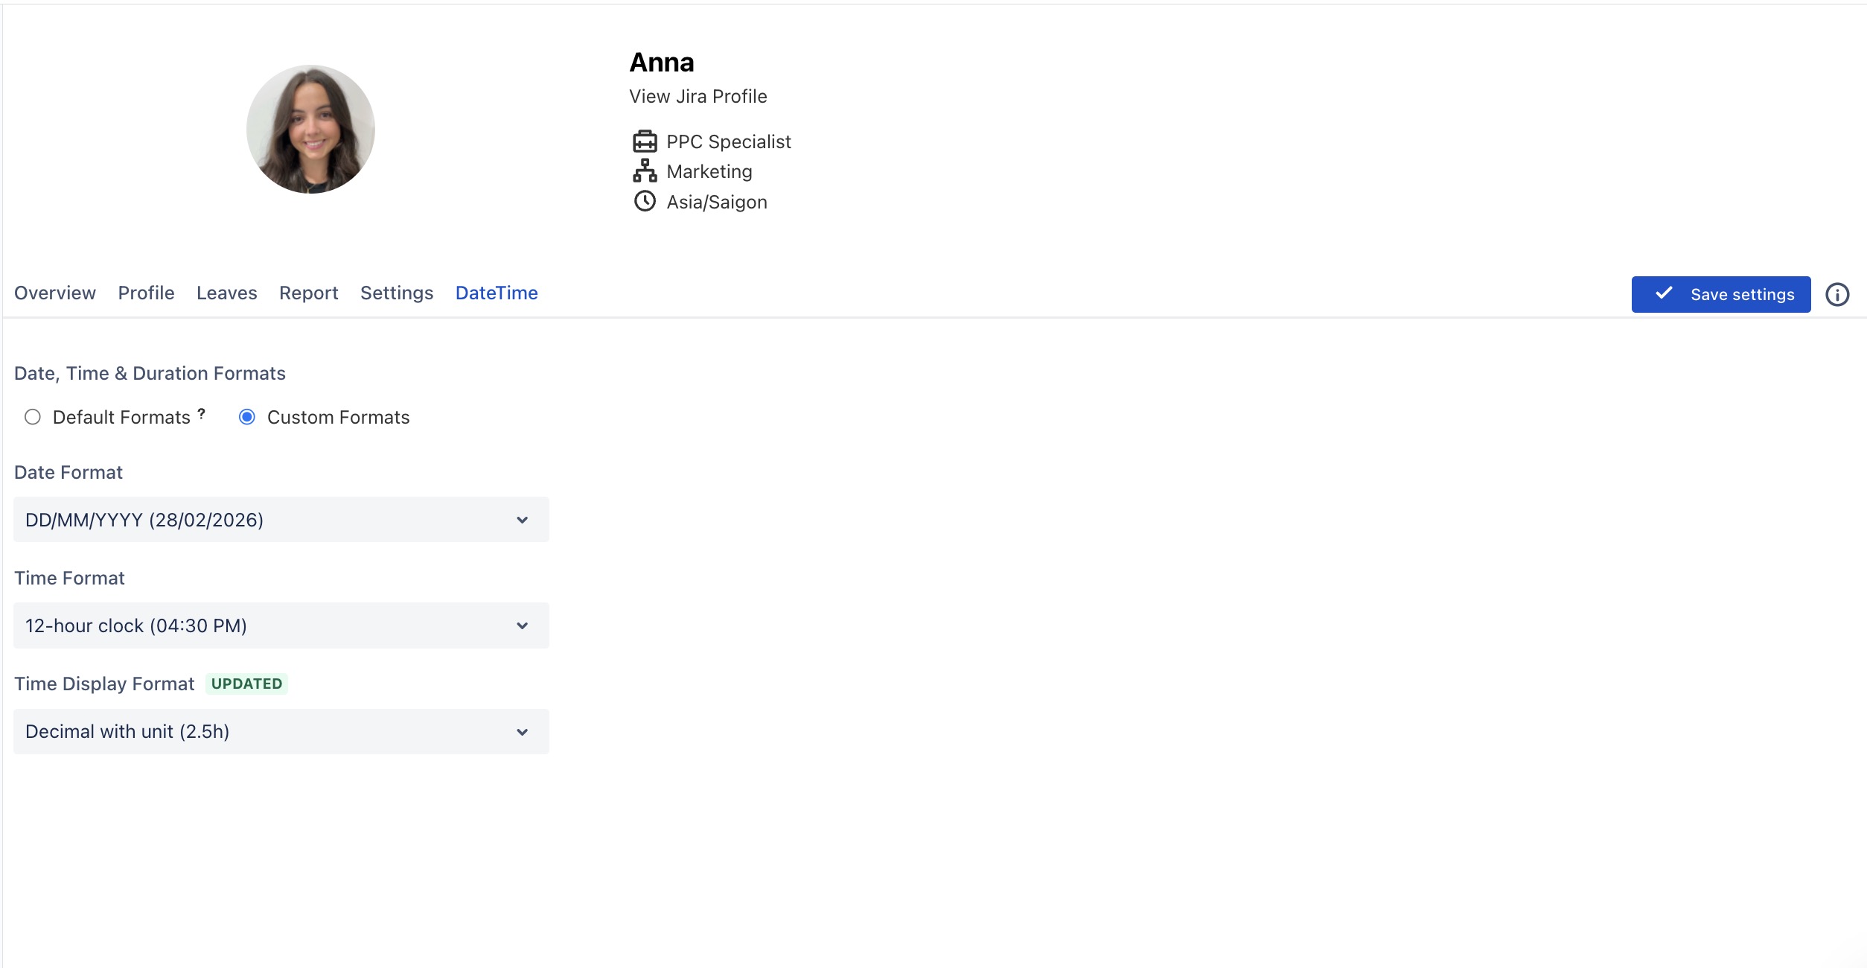
Task: Click the briefcase icon beside PPC Specialist
Action: point(644,141)
